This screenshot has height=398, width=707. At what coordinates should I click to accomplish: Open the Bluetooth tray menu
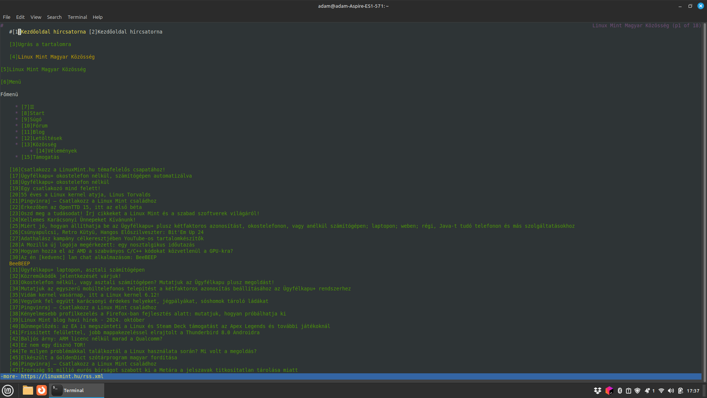(x=620, y=390)
